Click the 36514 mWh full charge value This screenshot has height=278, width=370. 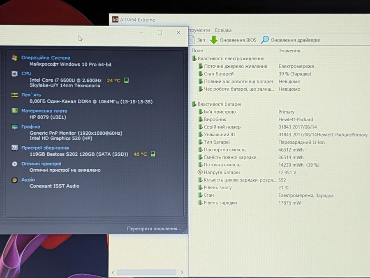click(291, 157)
